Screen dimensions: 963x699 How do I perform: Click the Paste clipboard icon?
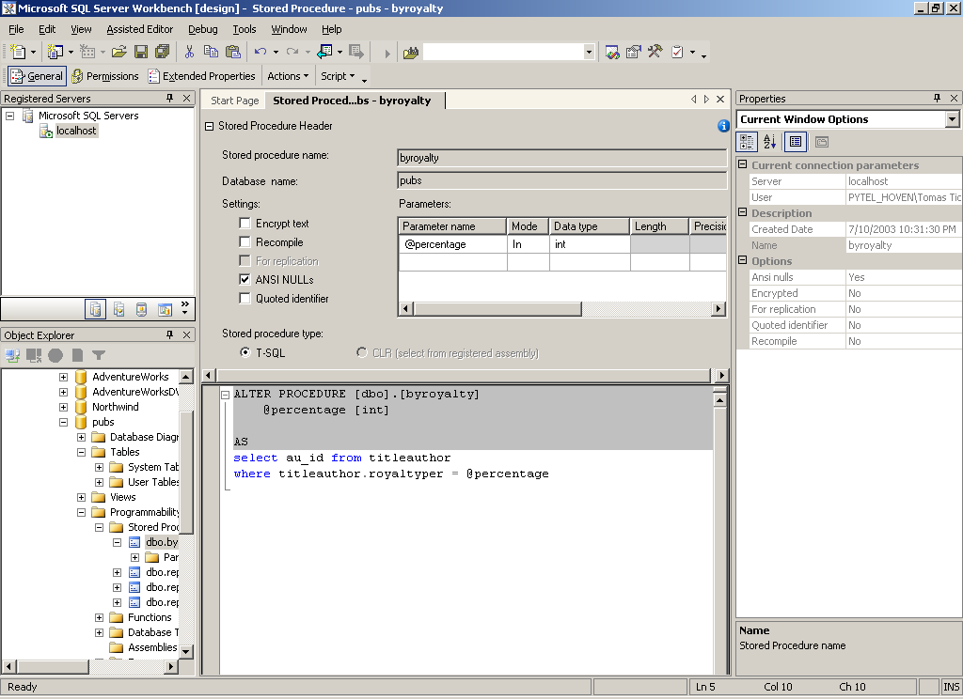[x=233, y=53]
